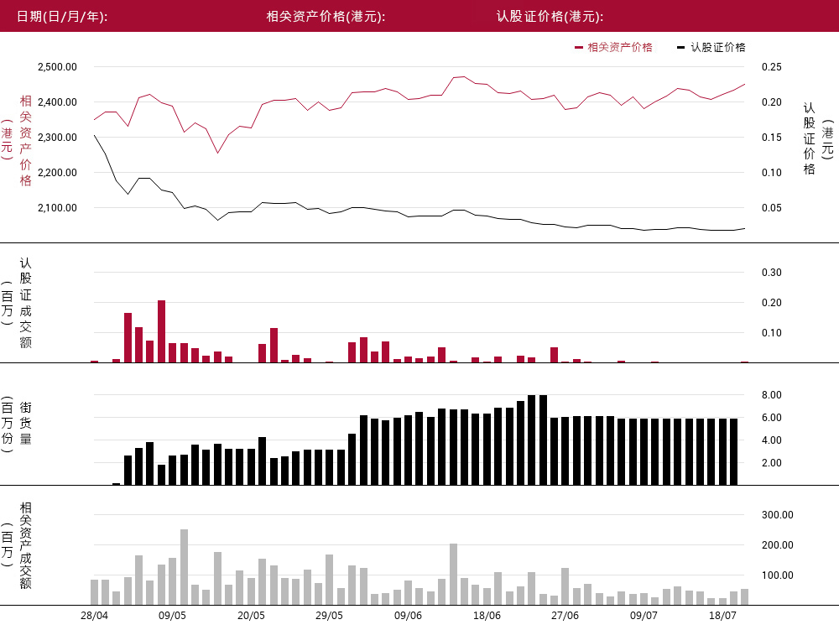This screenshot has height=630, width=839.
Task: Click the 09/06 date axis label
Action: tap(408, 616)
